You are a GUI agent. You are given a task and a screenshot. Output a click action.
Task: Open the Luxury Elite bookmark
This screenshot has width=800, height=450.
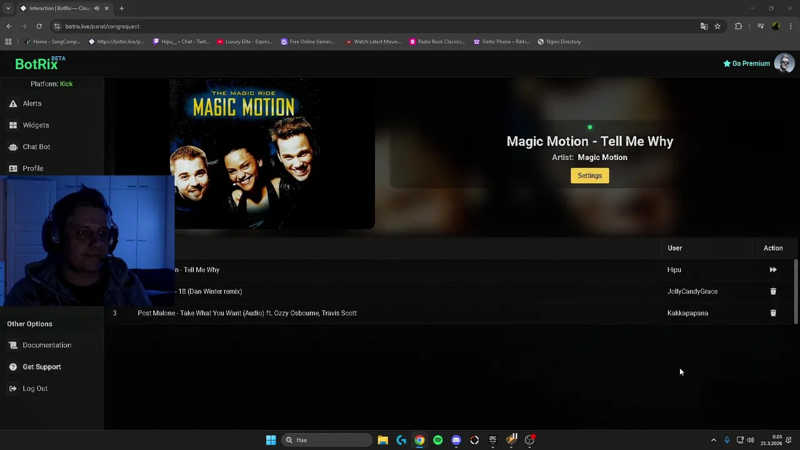[x=244, y=42]
